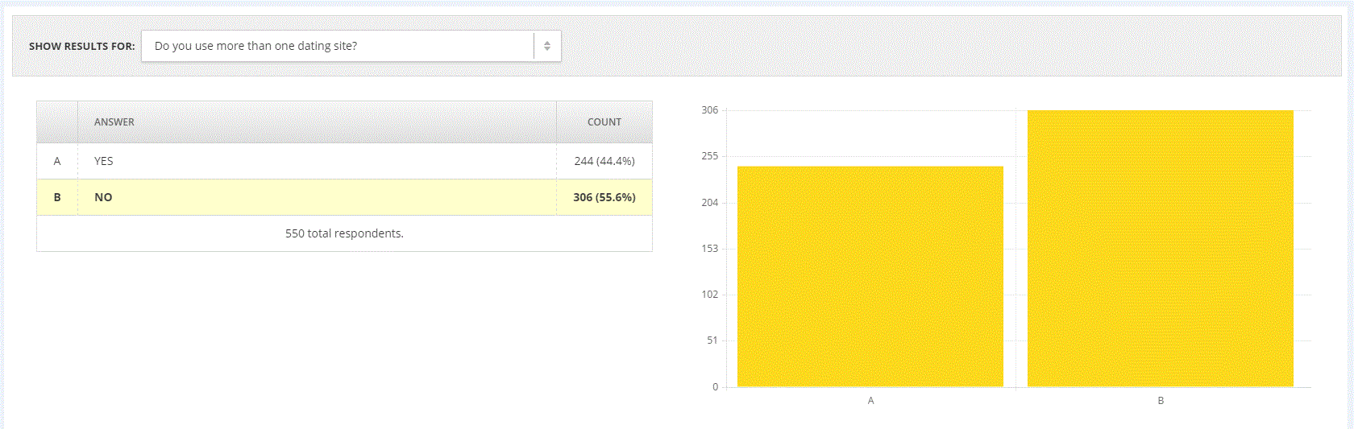
Task: Click the SHOW RESULTS FOR label
Action: 82,47
